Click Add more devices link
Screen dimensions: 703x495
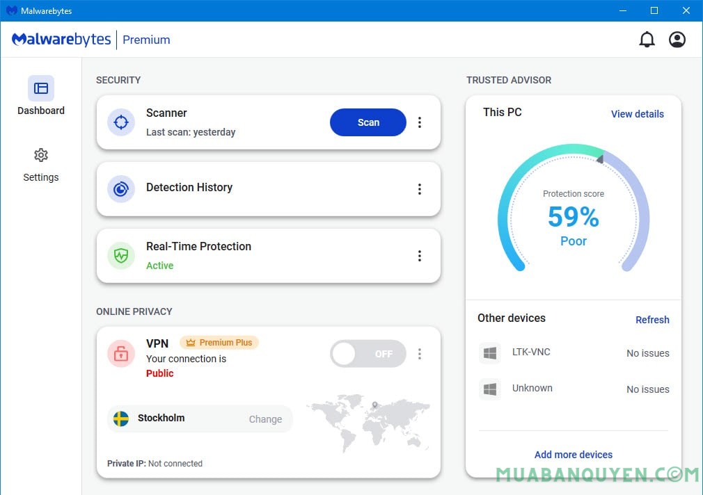tap(574, 454)
